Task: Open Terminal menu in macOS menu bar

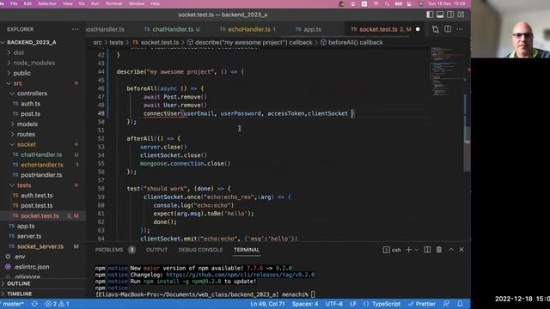Action: (113, 3)
